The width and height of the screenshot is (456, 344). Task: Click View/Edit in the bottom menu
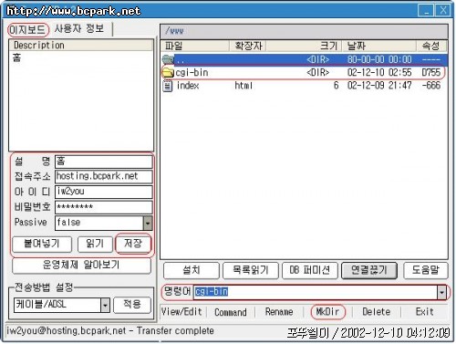tap(181, 312)
